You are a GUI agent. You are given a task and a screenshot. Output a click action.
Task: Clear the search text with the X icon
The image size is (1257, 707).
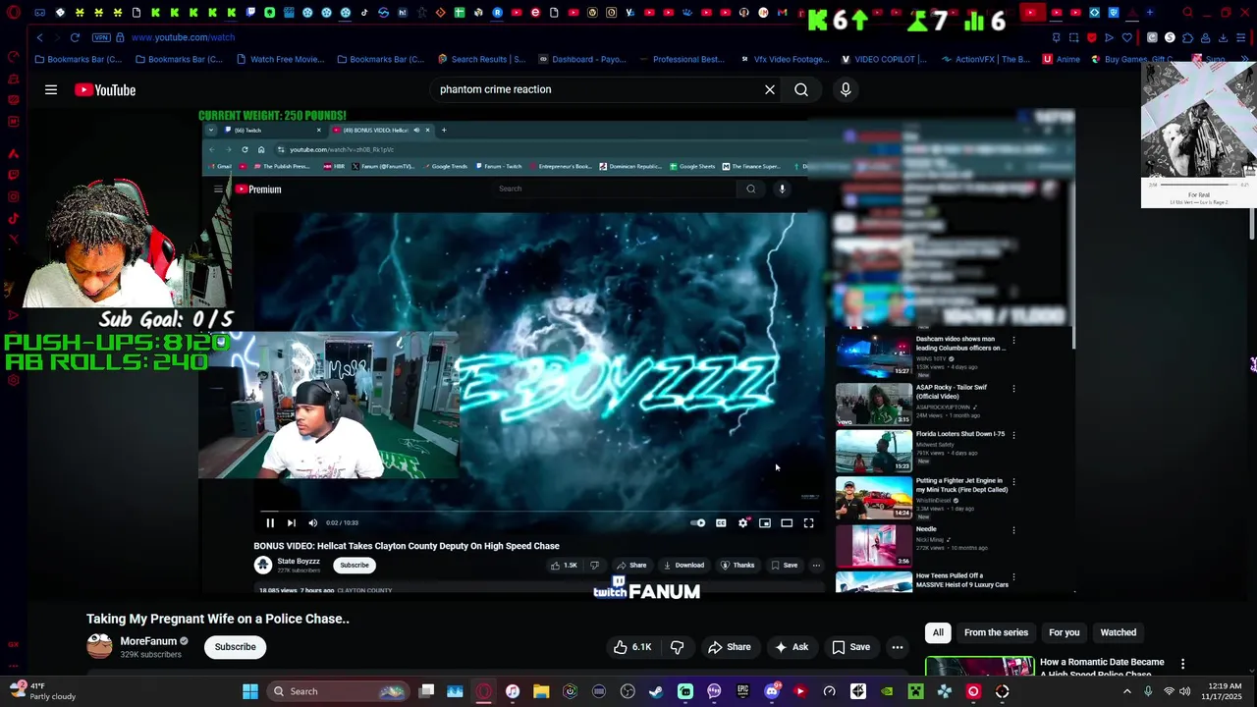[x=770, y=89]
